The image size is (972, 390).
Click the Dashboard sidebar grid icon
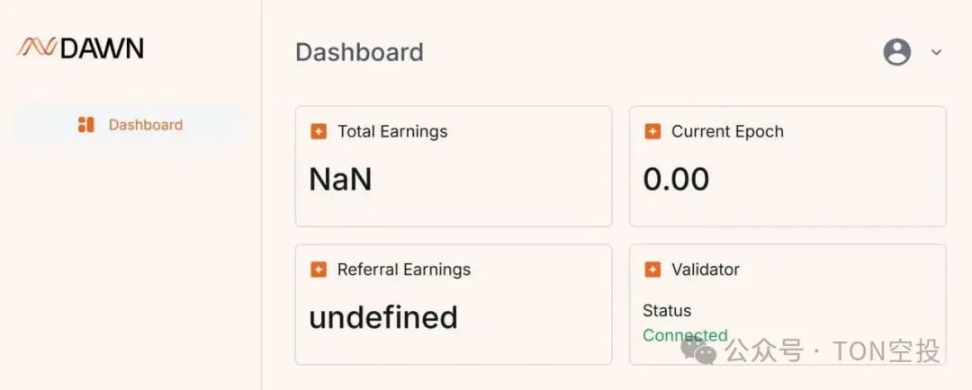coord(85,124)
